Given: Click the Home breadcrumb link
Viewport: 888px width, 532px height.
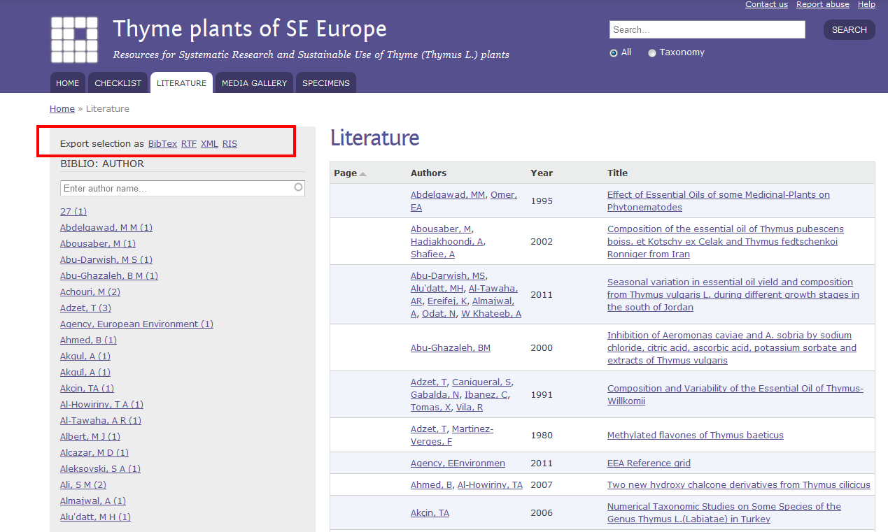Looking at the screenshot, I should (62, 108).
